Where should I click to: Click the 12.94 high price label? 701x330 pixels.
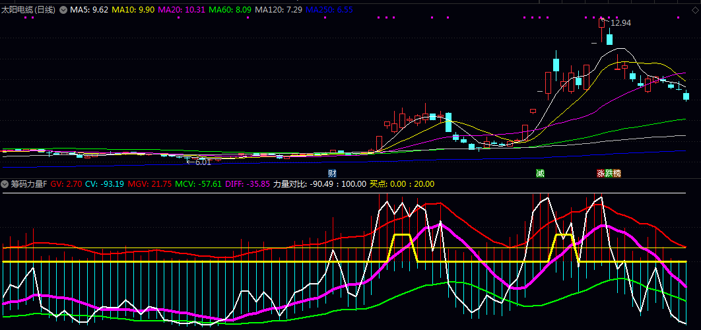(620, 23)
